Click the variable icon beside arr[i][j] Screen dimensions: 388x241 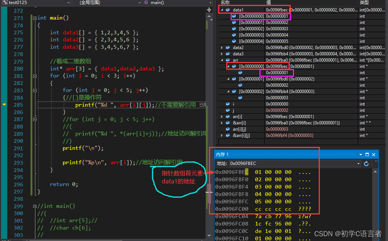(x=228, y=129)
